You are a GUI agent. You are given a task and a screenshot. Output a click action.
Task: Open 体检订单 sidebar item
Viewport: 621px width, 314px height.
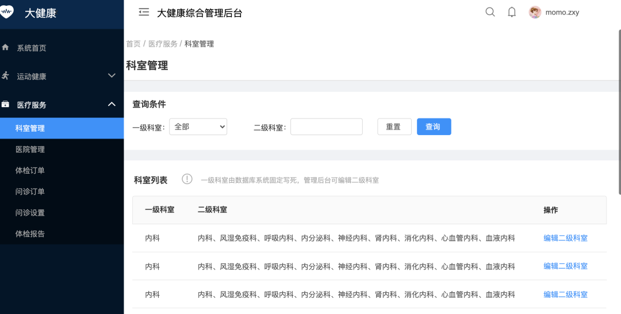(x=30, y=170)
